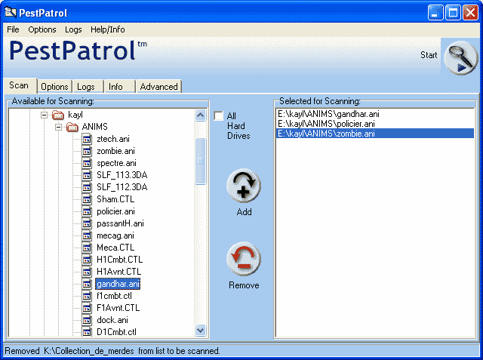Collapse the ANIMS folder node
This screenshot has height=360, width=483.
(58, 127)
